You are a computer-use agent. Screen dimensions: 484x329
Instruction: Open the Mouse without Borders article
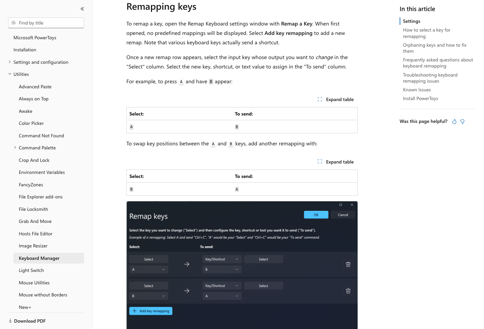[43, 295]
